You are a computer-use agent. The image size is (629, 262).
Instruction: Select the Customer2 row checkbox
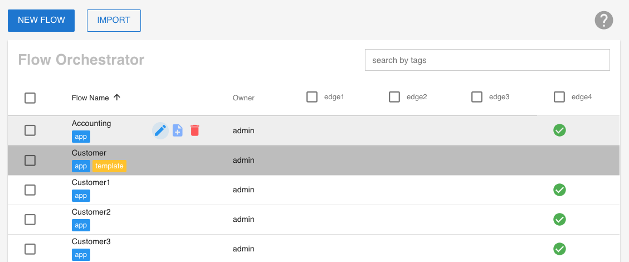pos(30,219)
